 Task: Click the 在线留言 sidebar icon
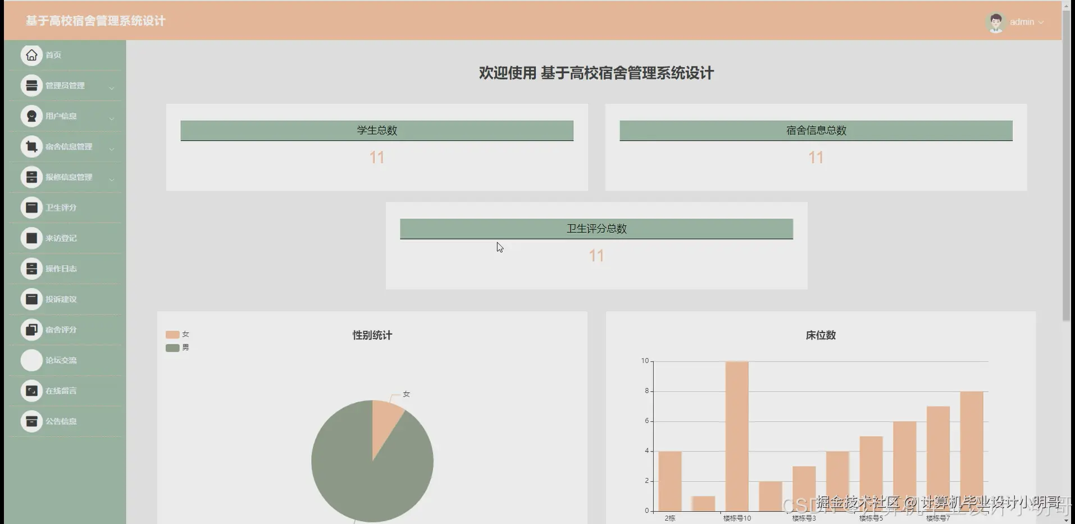coord(31,390)
